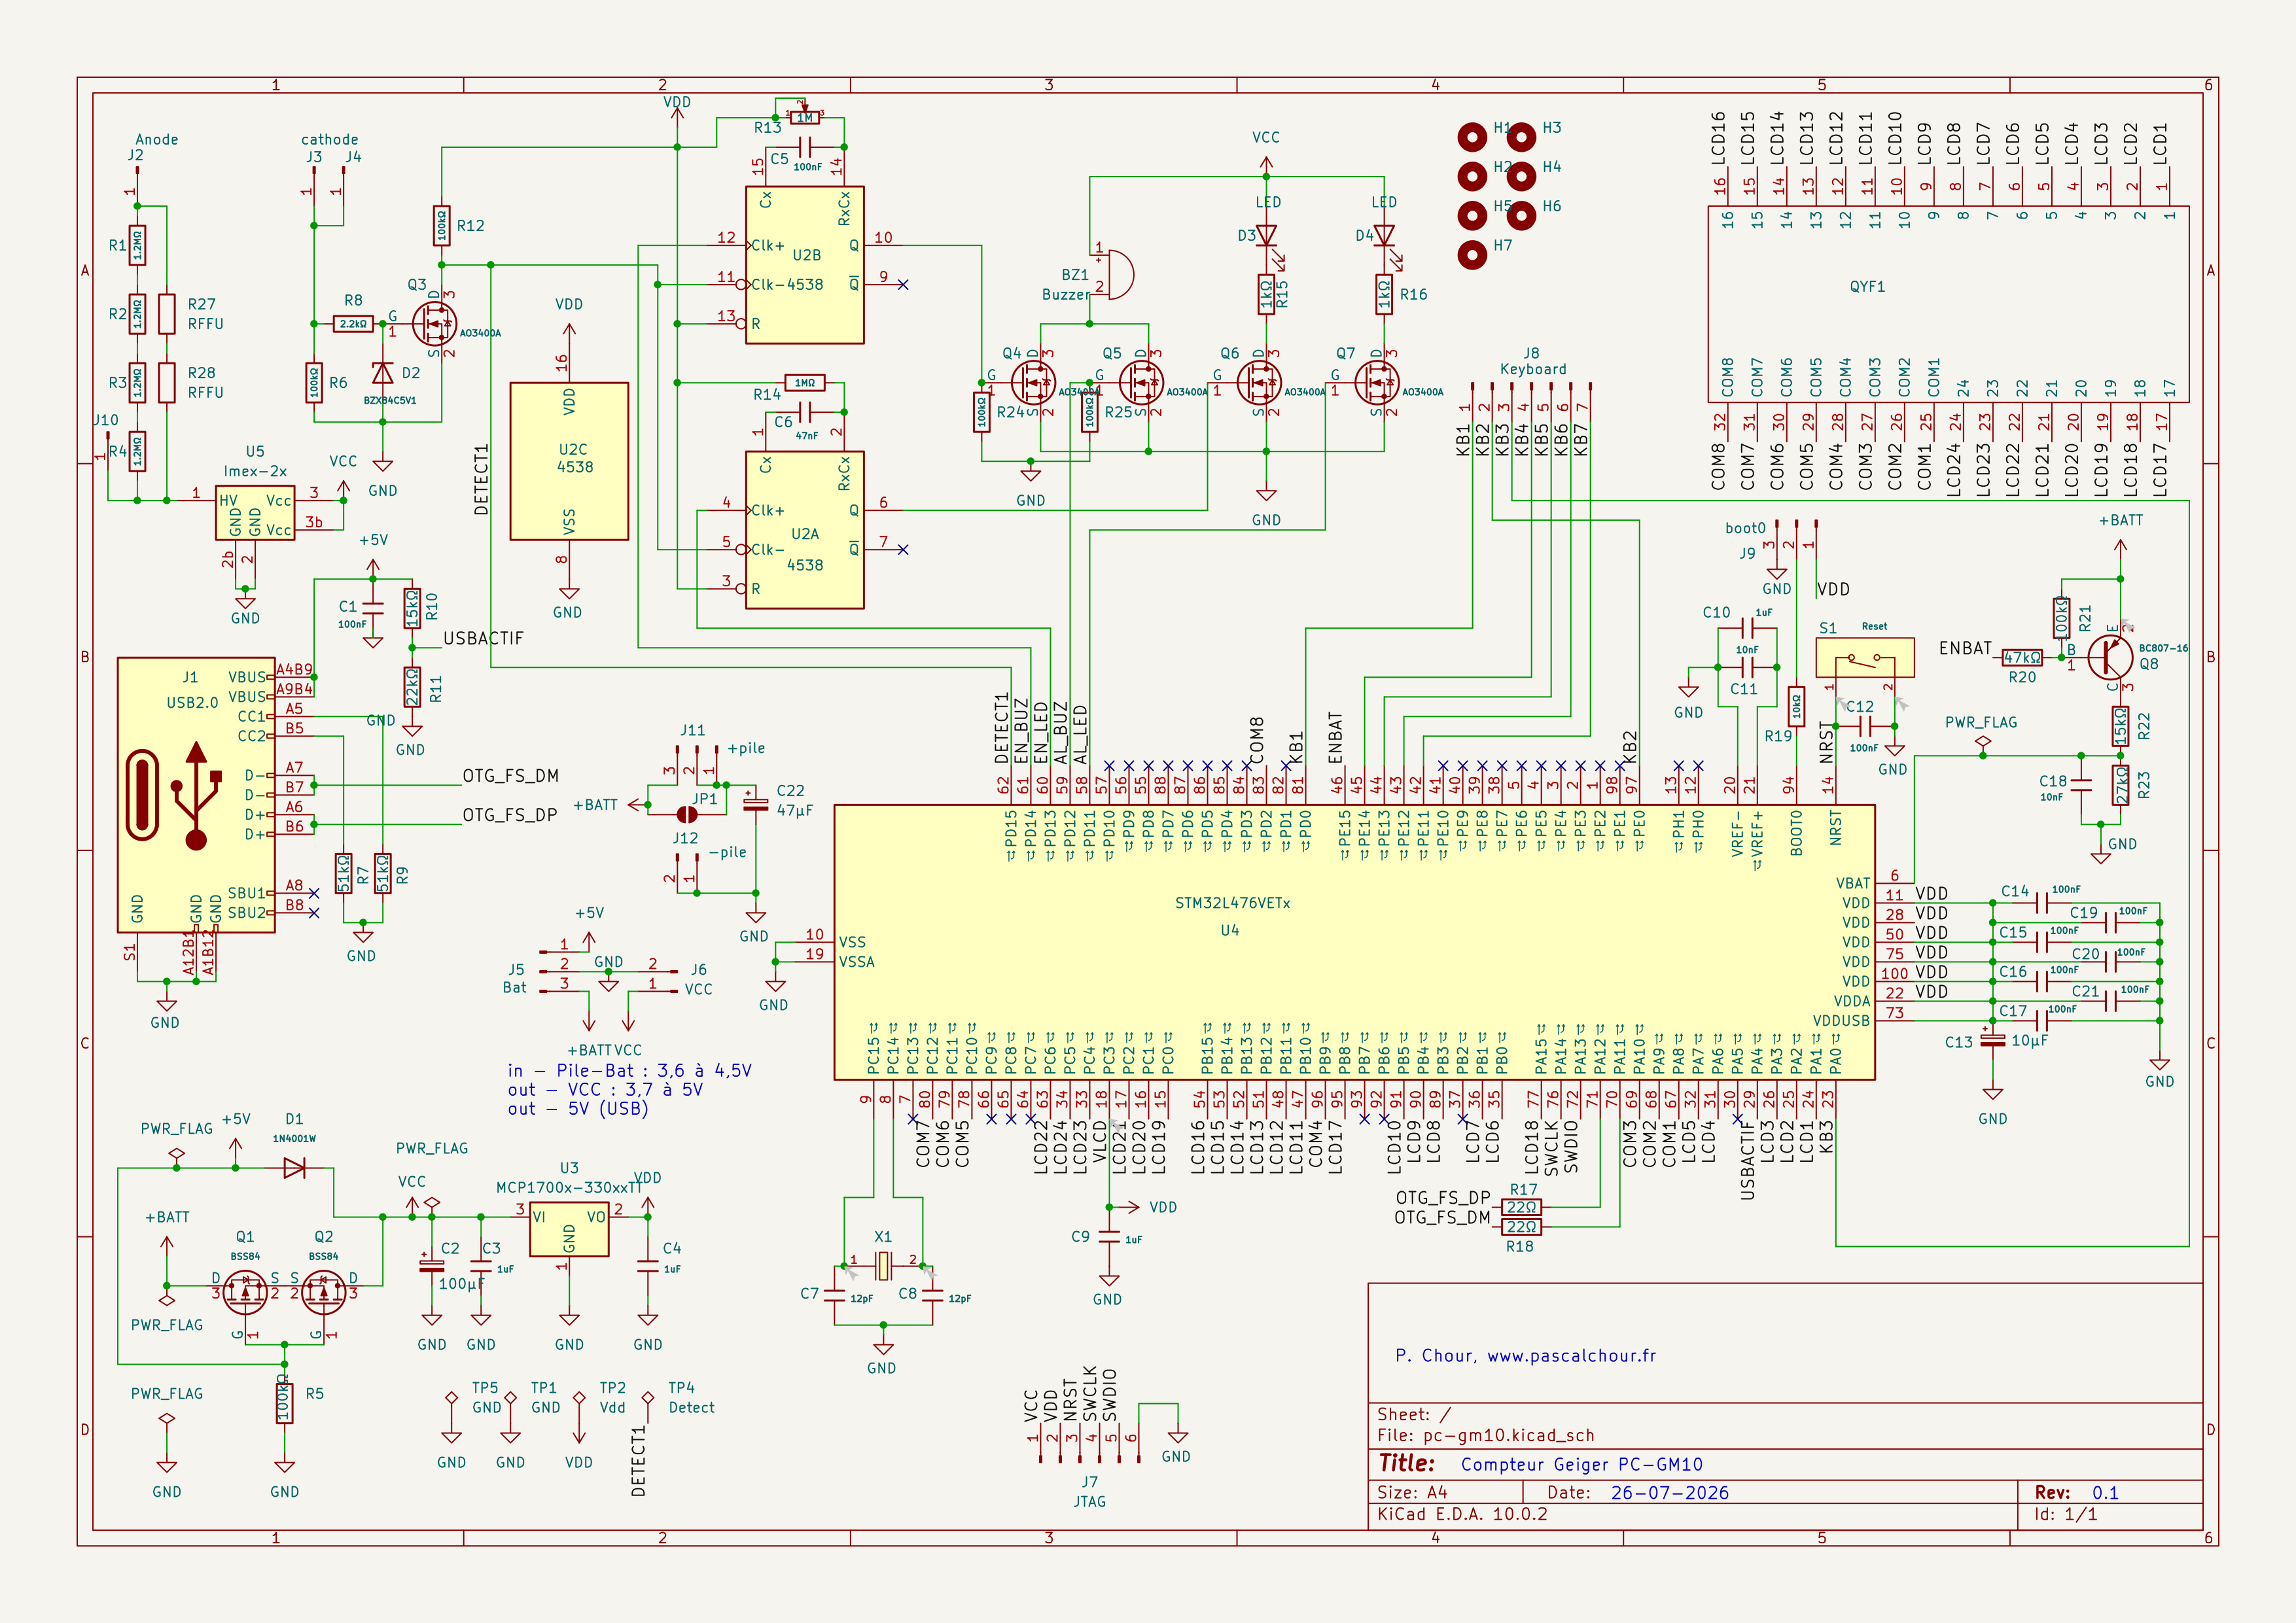This screenshot has width=2296, height=1623.
Task: Select the Q3 AO3400A MOSFET symbol
Action: (434, 323)
